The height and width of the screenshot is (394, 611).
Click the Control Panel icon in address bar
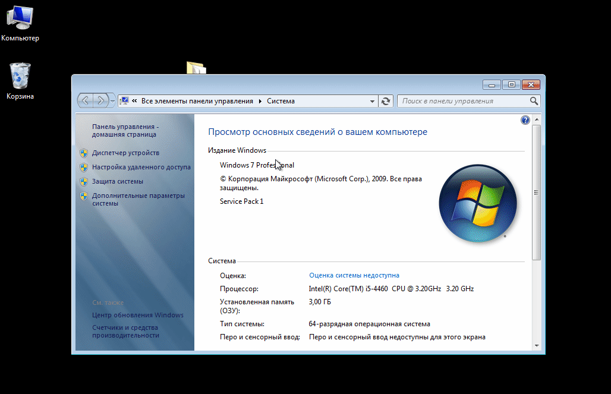(x=124, y=101)
